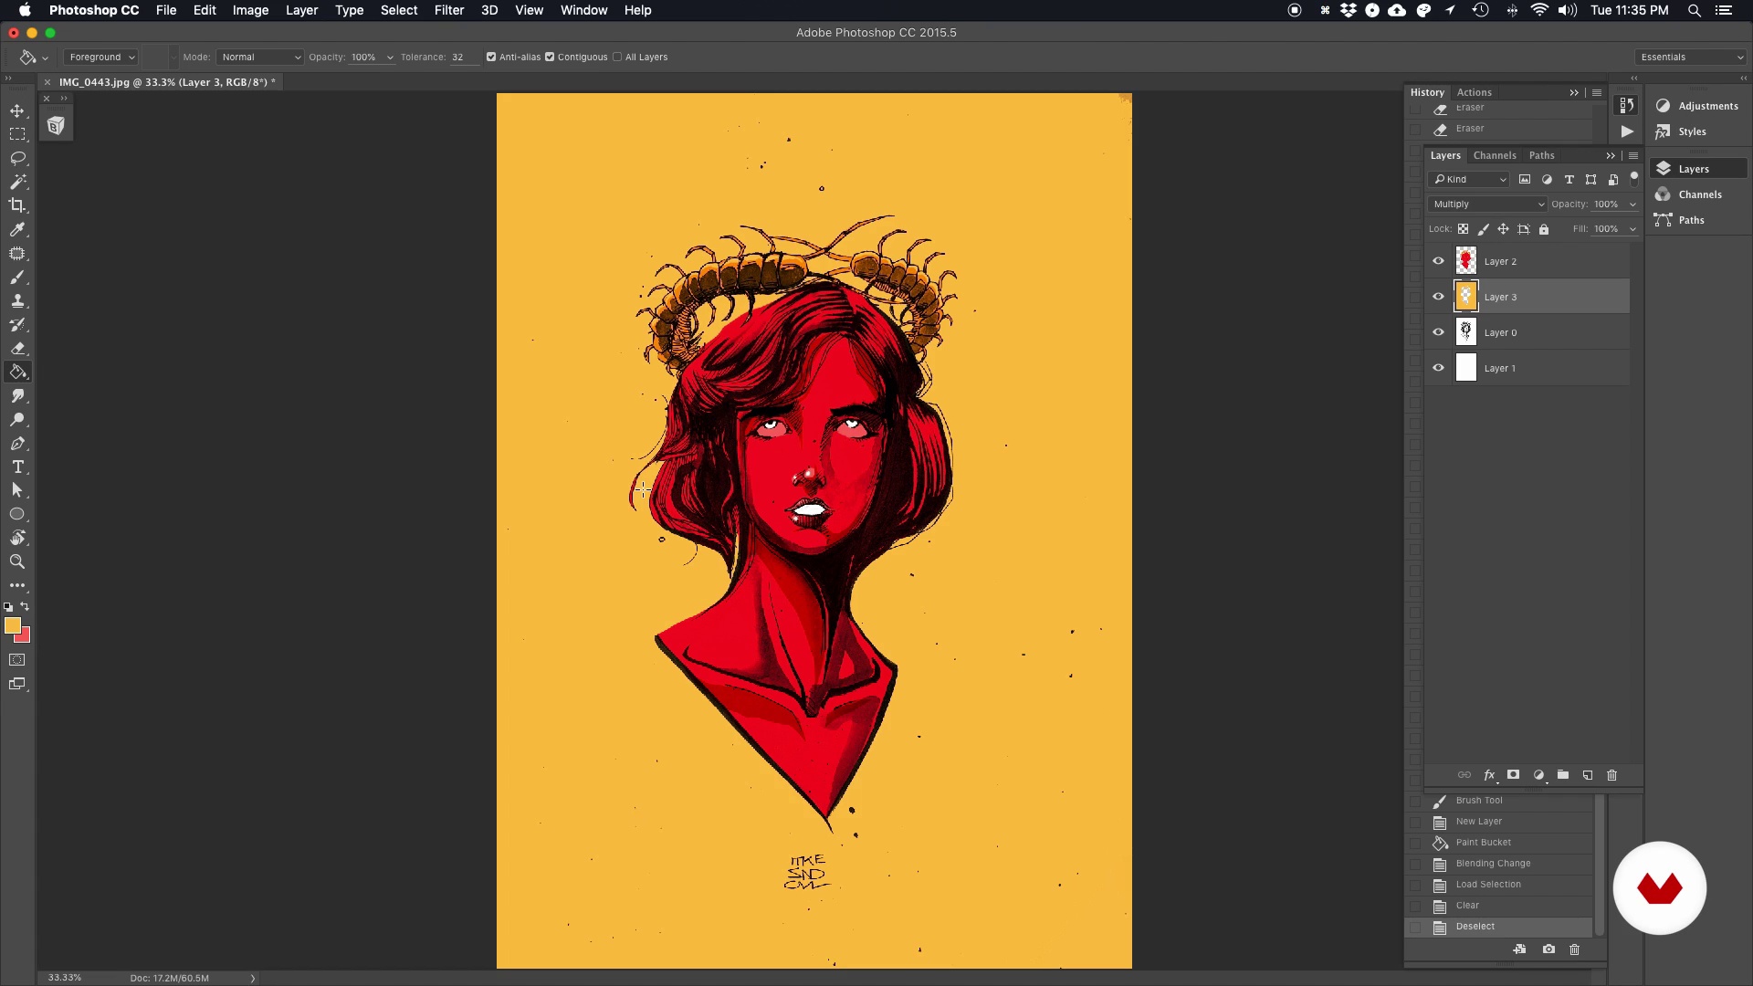The image size is (1753, 986).
Task: Open the Opacity slider dropdown in options bar
Action: tap(390, 58)
